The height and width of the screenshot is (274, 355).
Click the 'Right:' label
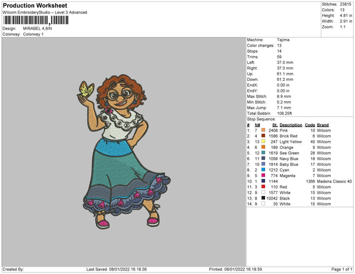pos(252,68)
